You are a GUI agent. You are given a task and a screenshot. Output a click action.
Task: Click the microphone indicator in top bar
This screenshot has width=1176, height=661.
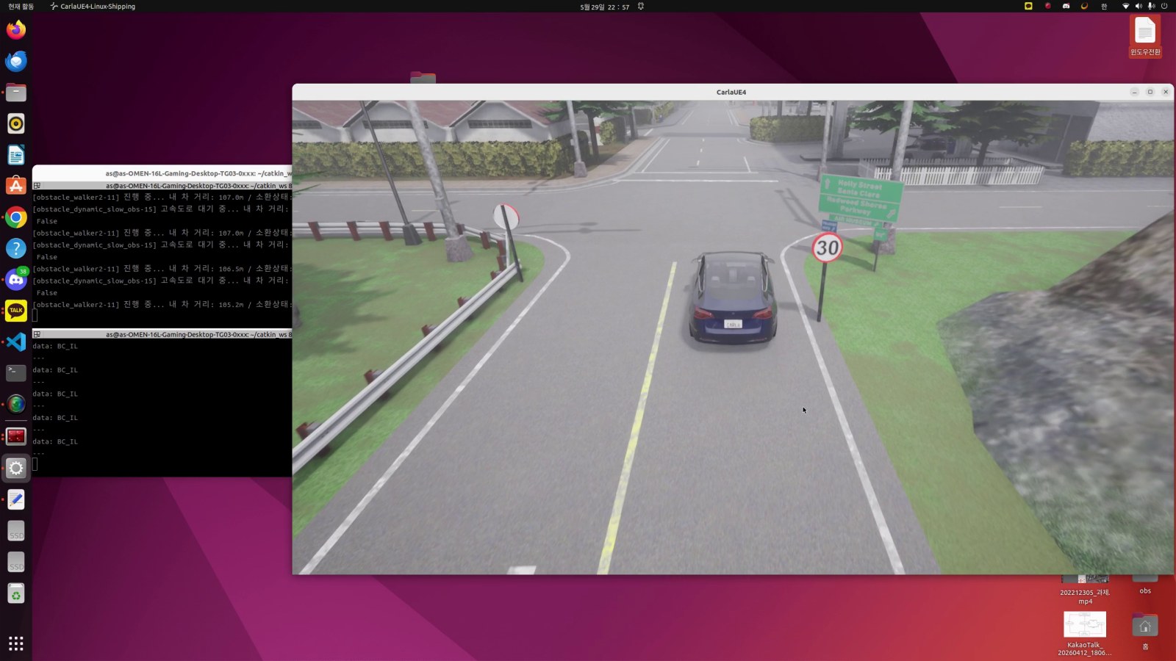coord(1151,6)
